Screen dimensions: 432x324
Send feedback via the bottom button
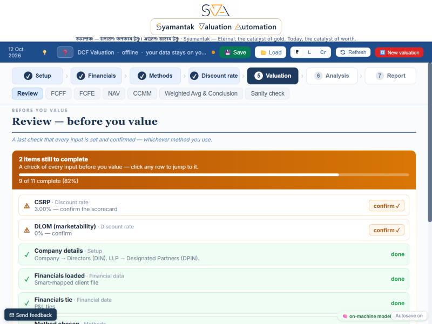pyautogui.click(x=31, y=315)
